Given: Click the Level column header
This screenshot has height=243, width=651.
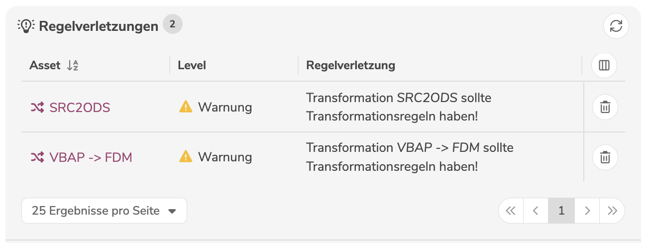Looking at the screenshot, I should coord(192,65).
